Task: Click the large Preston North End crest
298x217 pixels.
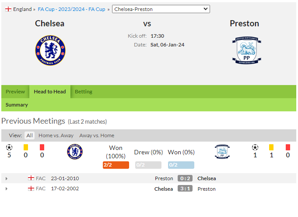Action: click(x=246, y=50)
